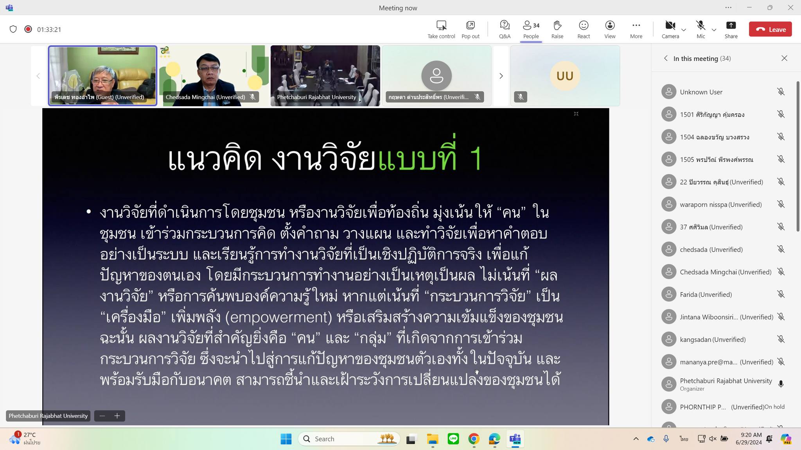Open the View layout options
The width and height of the screenshot is (801, 450).
point(610,26)
